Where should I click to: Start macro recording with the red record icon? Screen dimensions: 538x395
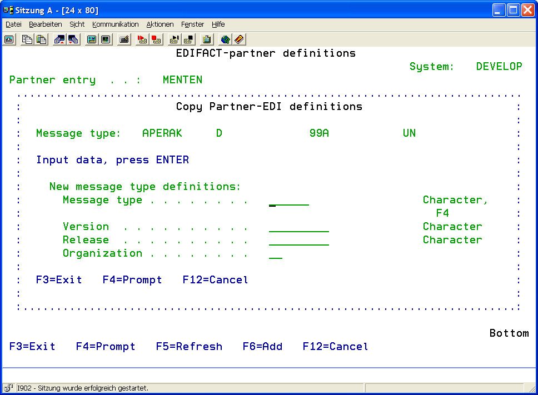(x=142, y=39)
